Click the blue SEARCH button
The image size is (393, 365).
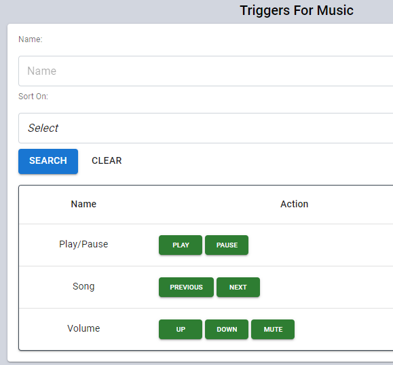pyautogui.click(x=48, y=161)
